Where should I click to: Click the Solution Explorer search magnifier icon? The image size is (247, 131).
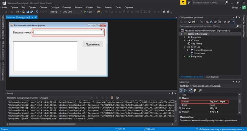pos(237,26)
